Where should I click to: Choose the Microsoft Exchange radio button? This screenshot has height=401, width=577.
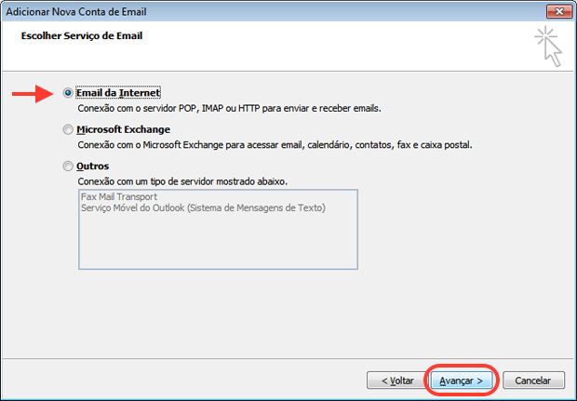pyautogui.click(x=68, y=129)
